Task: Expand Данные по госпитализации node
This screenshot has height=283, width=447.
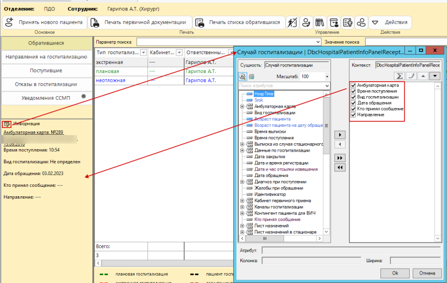Action: [242, 151]
